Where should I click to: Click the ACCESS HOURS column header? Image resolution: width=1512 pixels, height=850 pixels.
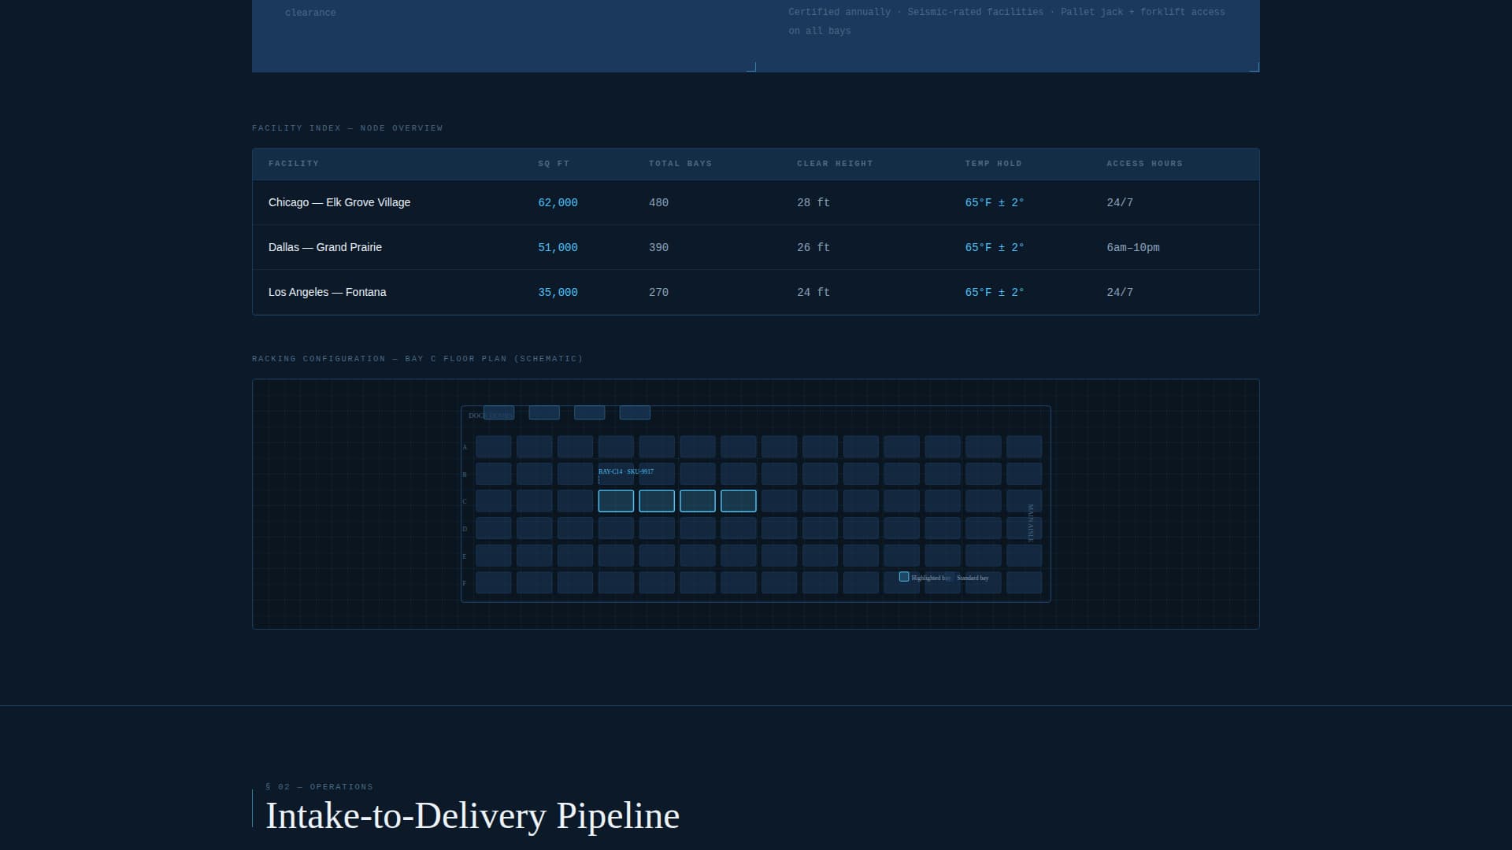(1144, 164)
